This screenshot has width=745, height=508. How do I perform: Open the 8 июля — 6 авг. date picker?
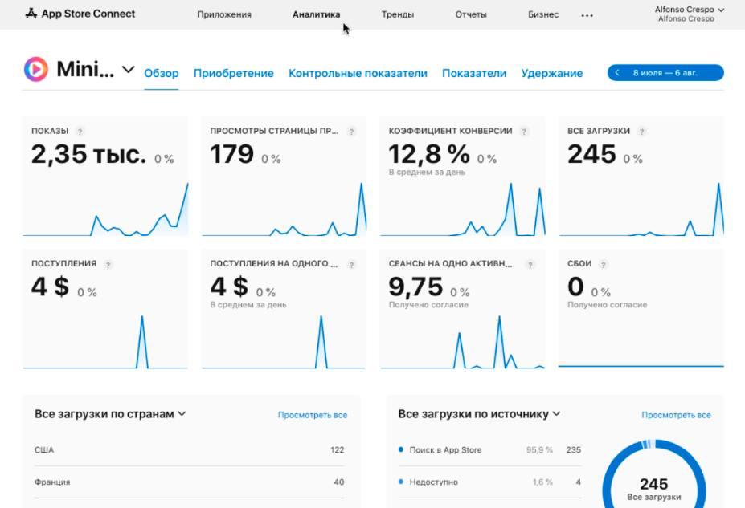click(665, 72)
